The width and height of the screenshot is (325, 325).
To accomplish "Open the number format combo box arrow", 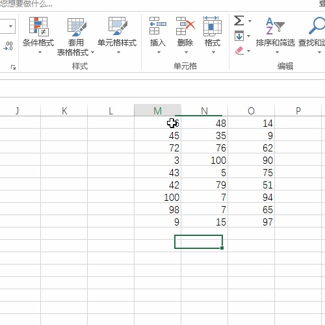I will (x=10, y=26).
